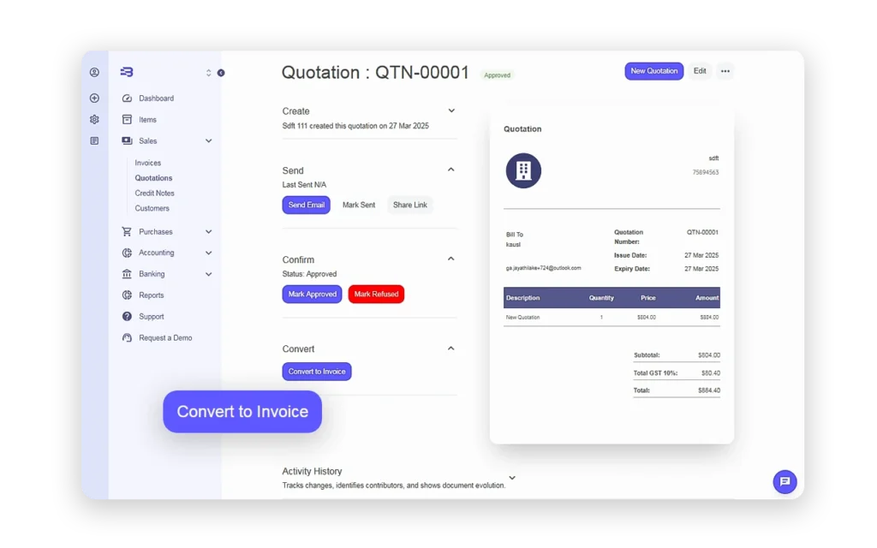Click the Last Sent N/A text
Image resolution: width=877 pixels, height=548 pixels.
click(x=304, y=185)
